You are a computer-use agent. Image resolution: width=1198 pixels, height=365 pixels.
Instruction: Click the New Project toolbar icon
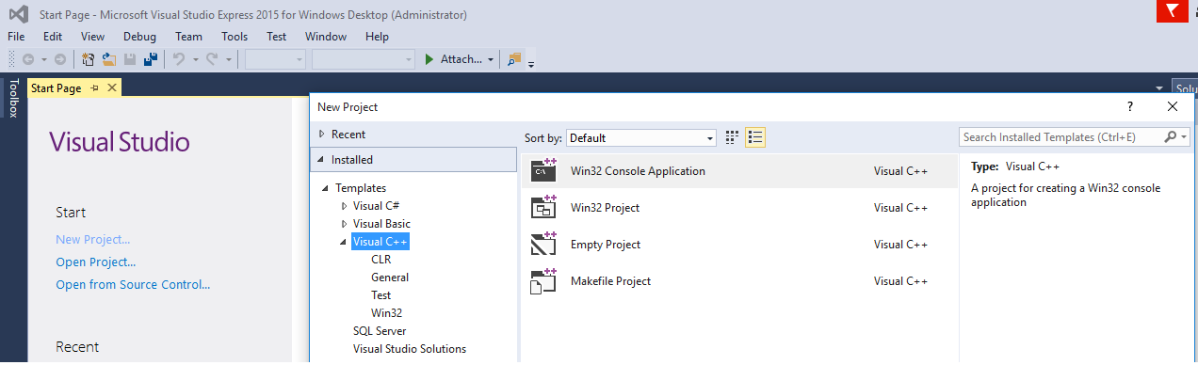[x=89, y=59]
